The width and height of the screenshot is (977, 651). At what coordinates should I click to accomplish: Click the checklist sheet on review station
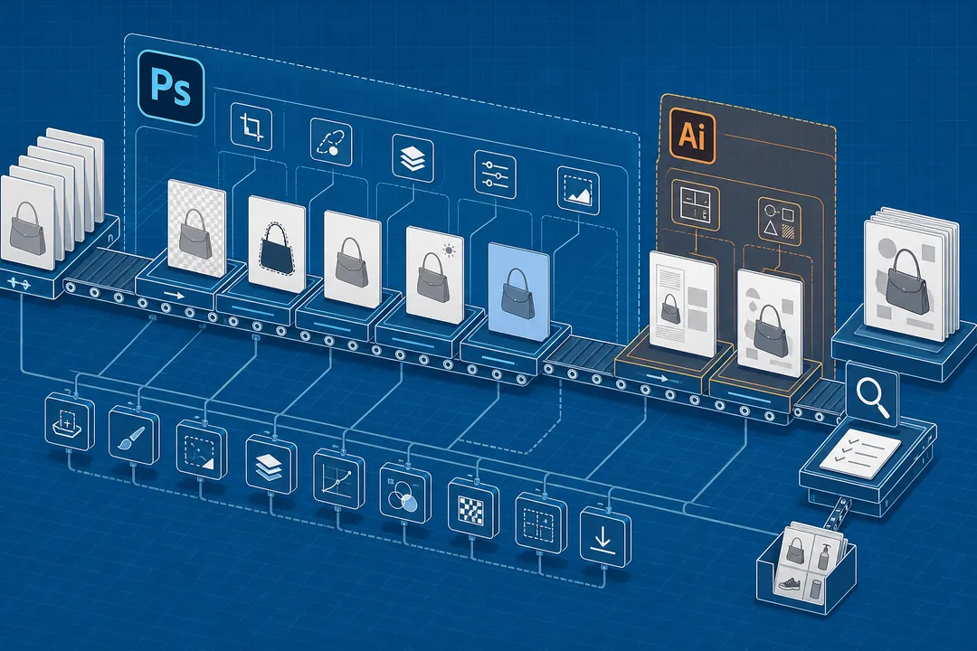[x=859, y=454]
